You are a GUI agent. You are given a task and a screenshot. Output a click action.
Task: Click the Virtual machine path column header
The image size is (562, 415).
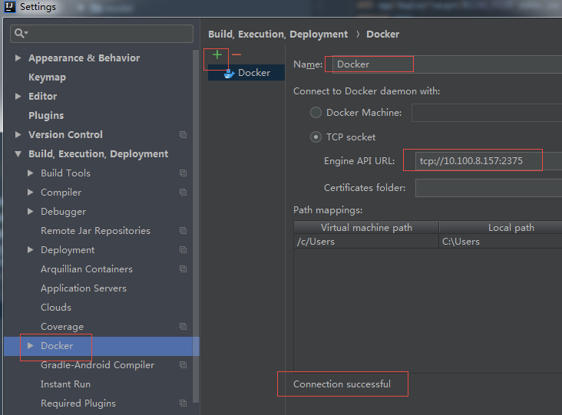pyautogui.click(x=366, y=228)
